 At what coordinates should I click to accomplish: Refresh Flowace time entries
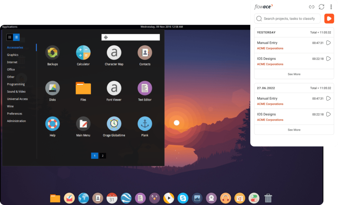[321, 7]
